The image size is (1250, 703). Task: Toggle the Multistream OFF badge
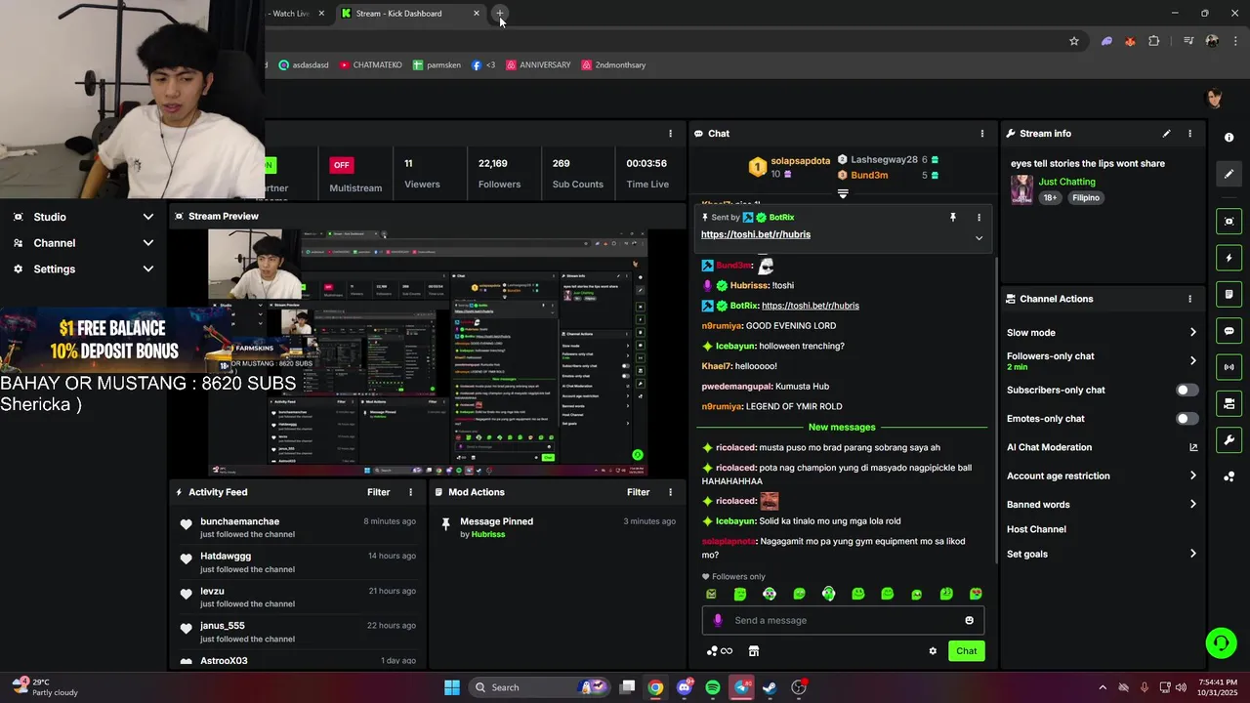(341, 164)
